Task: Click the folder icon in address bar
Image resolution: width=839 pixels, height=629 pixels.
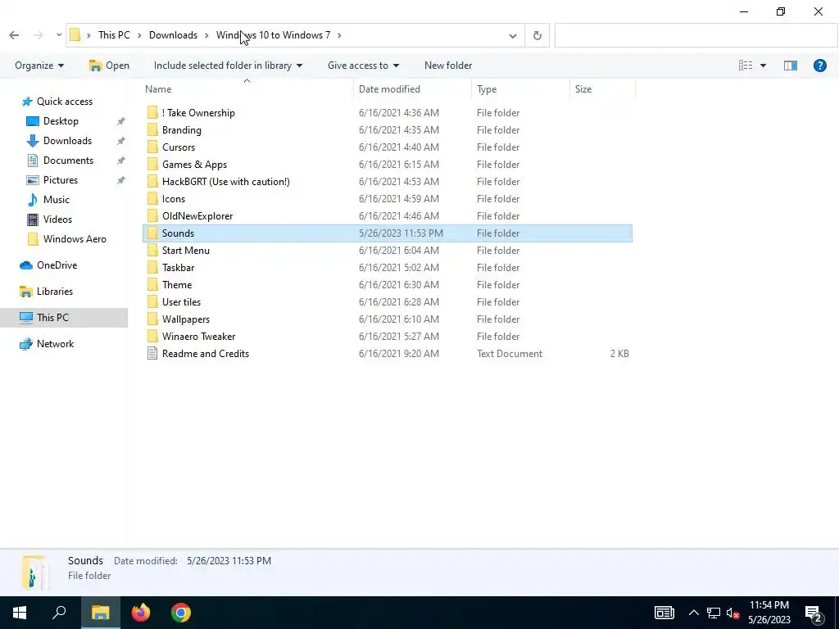Action: click(x=75, y=35)
